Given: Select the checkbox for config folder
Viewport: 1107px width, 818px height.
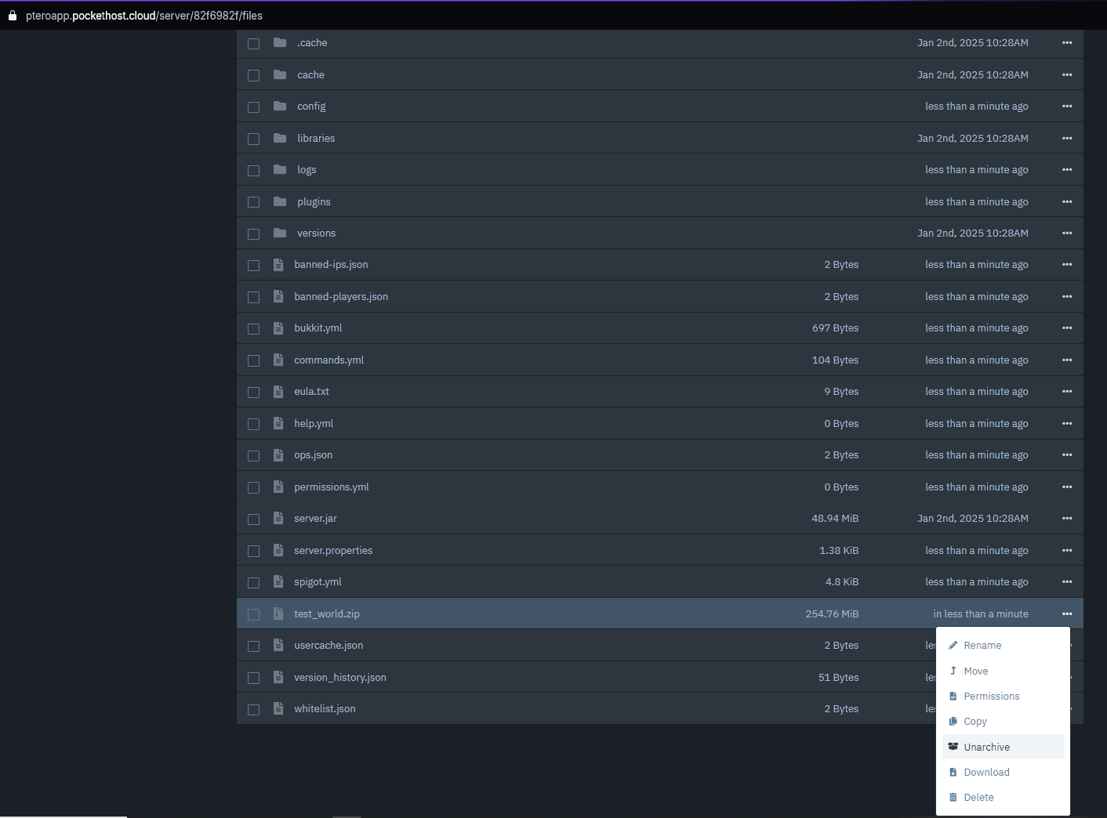Looking at the screenshot, I should [x=254, y=107].
